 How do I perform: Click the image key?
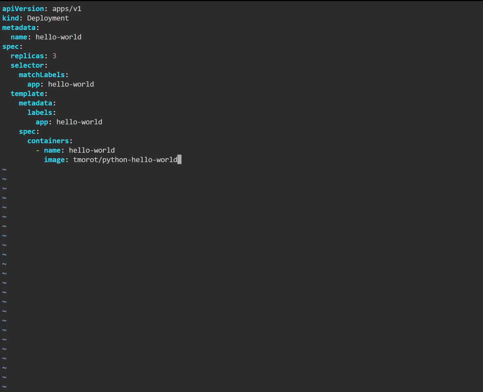click(54, 160)
